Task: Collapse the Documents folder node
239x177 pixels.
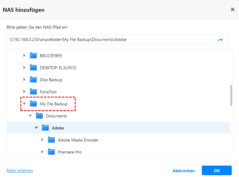Action: click(30, 116)
